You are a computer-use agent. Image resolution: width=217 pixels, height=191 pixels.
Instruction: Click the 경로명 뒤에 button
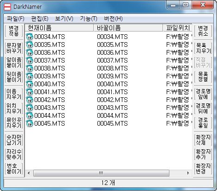[203, 108]
